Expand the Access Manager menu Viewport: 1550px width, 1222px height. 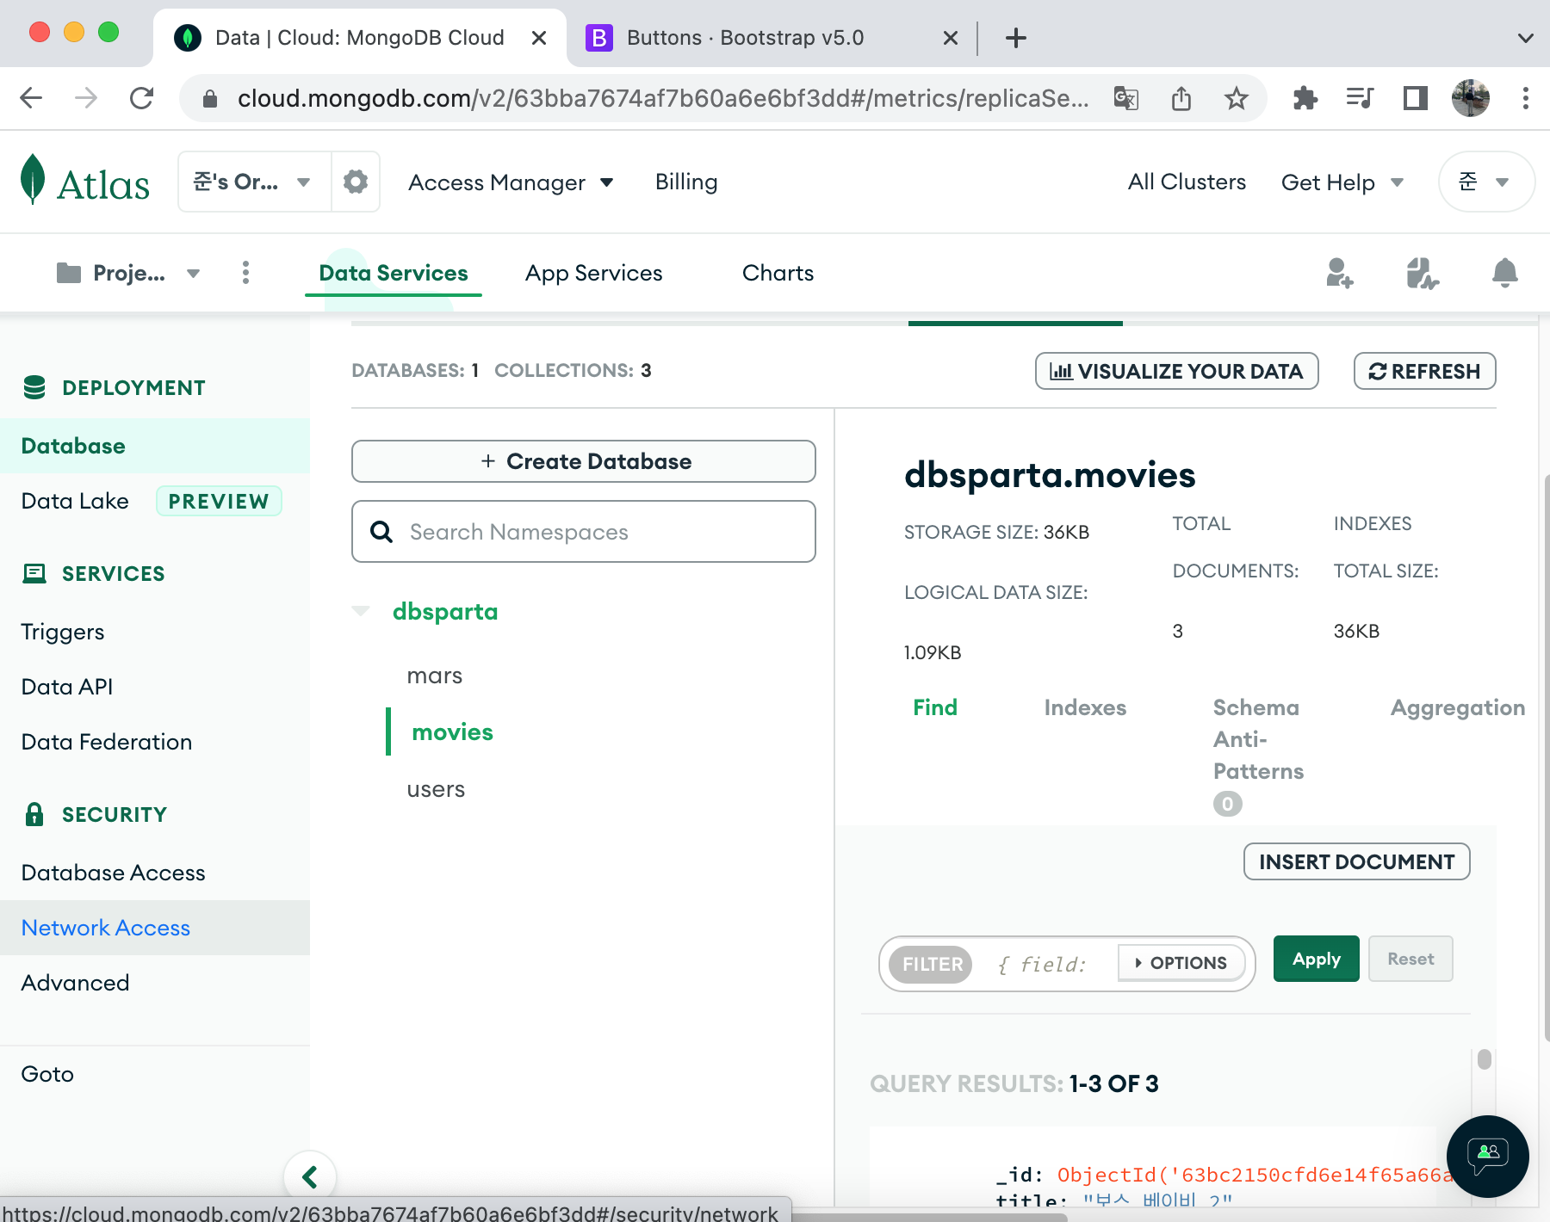pyautogui.click(x=511, y=182)
